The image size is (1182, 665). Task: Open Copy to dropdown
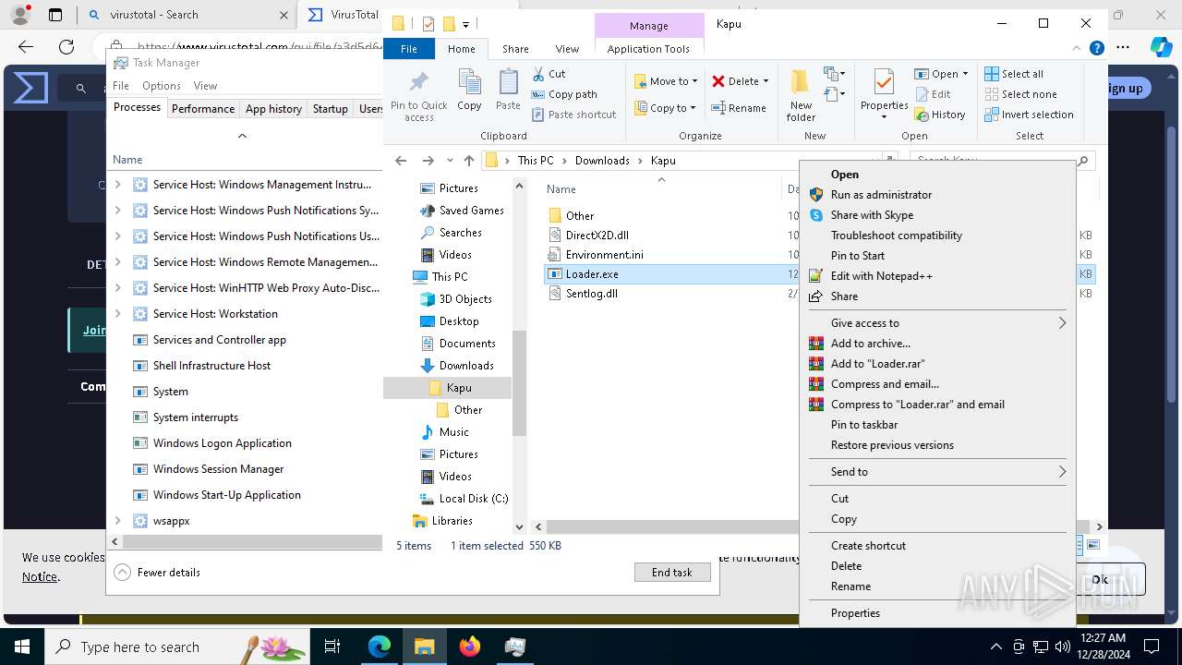(666, 108)
